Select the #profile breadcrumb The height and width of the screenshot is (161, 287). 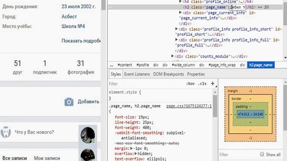coord(143,65)
